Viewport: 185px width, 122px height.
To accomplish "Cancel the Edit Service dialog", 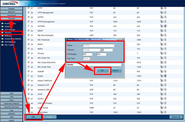I will [115, 70].
